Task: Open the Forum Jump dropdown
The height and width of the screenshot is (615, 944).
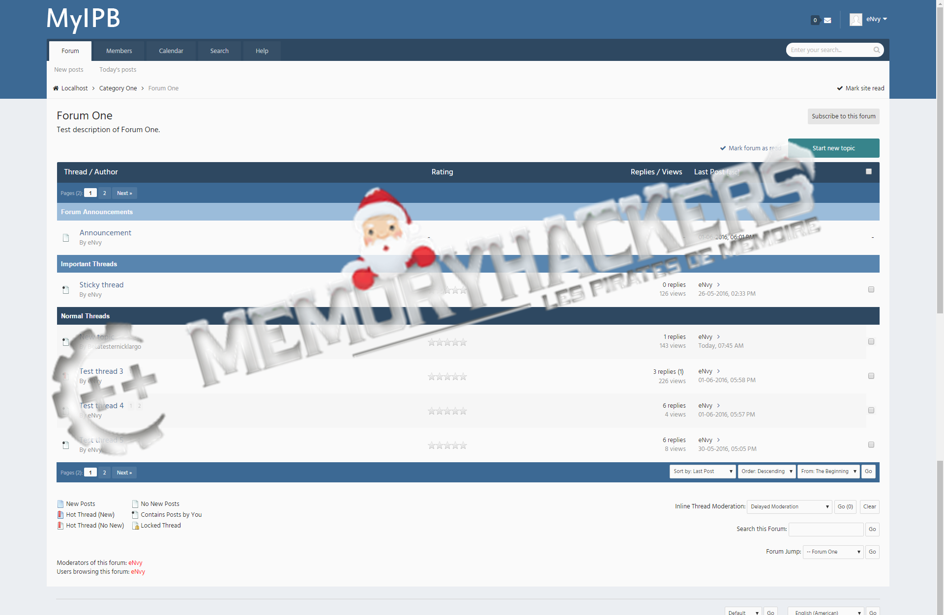Action: pyautogui.click(x=833, y=552)
